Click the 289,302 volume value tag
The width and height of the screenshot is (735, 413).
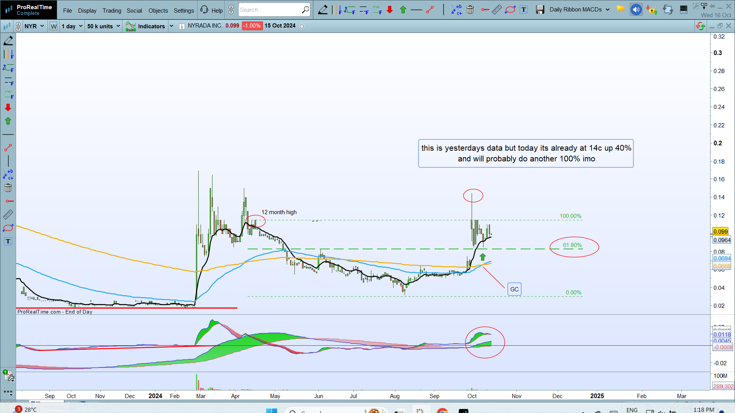723,386
